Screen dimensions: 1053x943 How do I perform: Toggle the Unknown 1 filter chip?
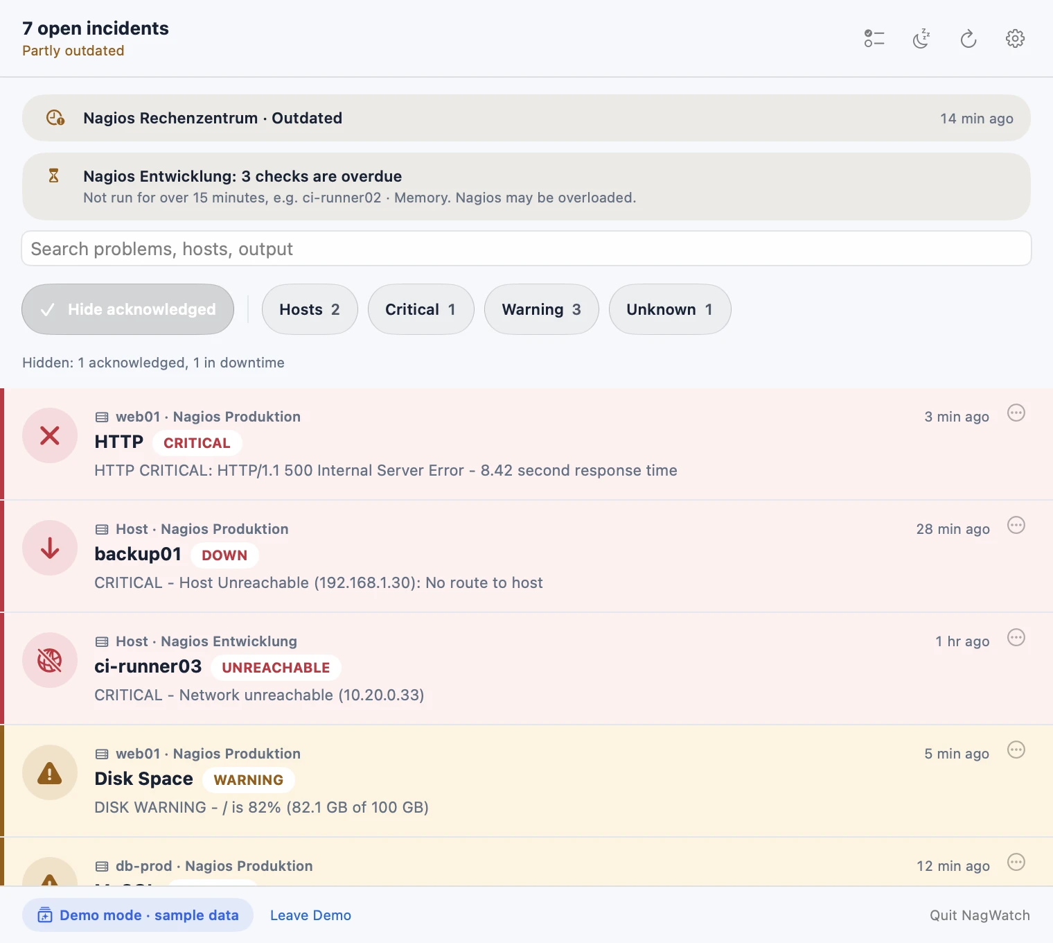pos(670,309)
